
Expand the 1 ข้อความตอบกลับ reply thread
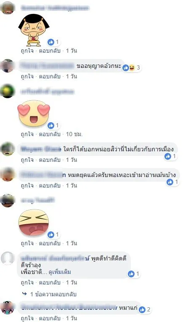53,294
